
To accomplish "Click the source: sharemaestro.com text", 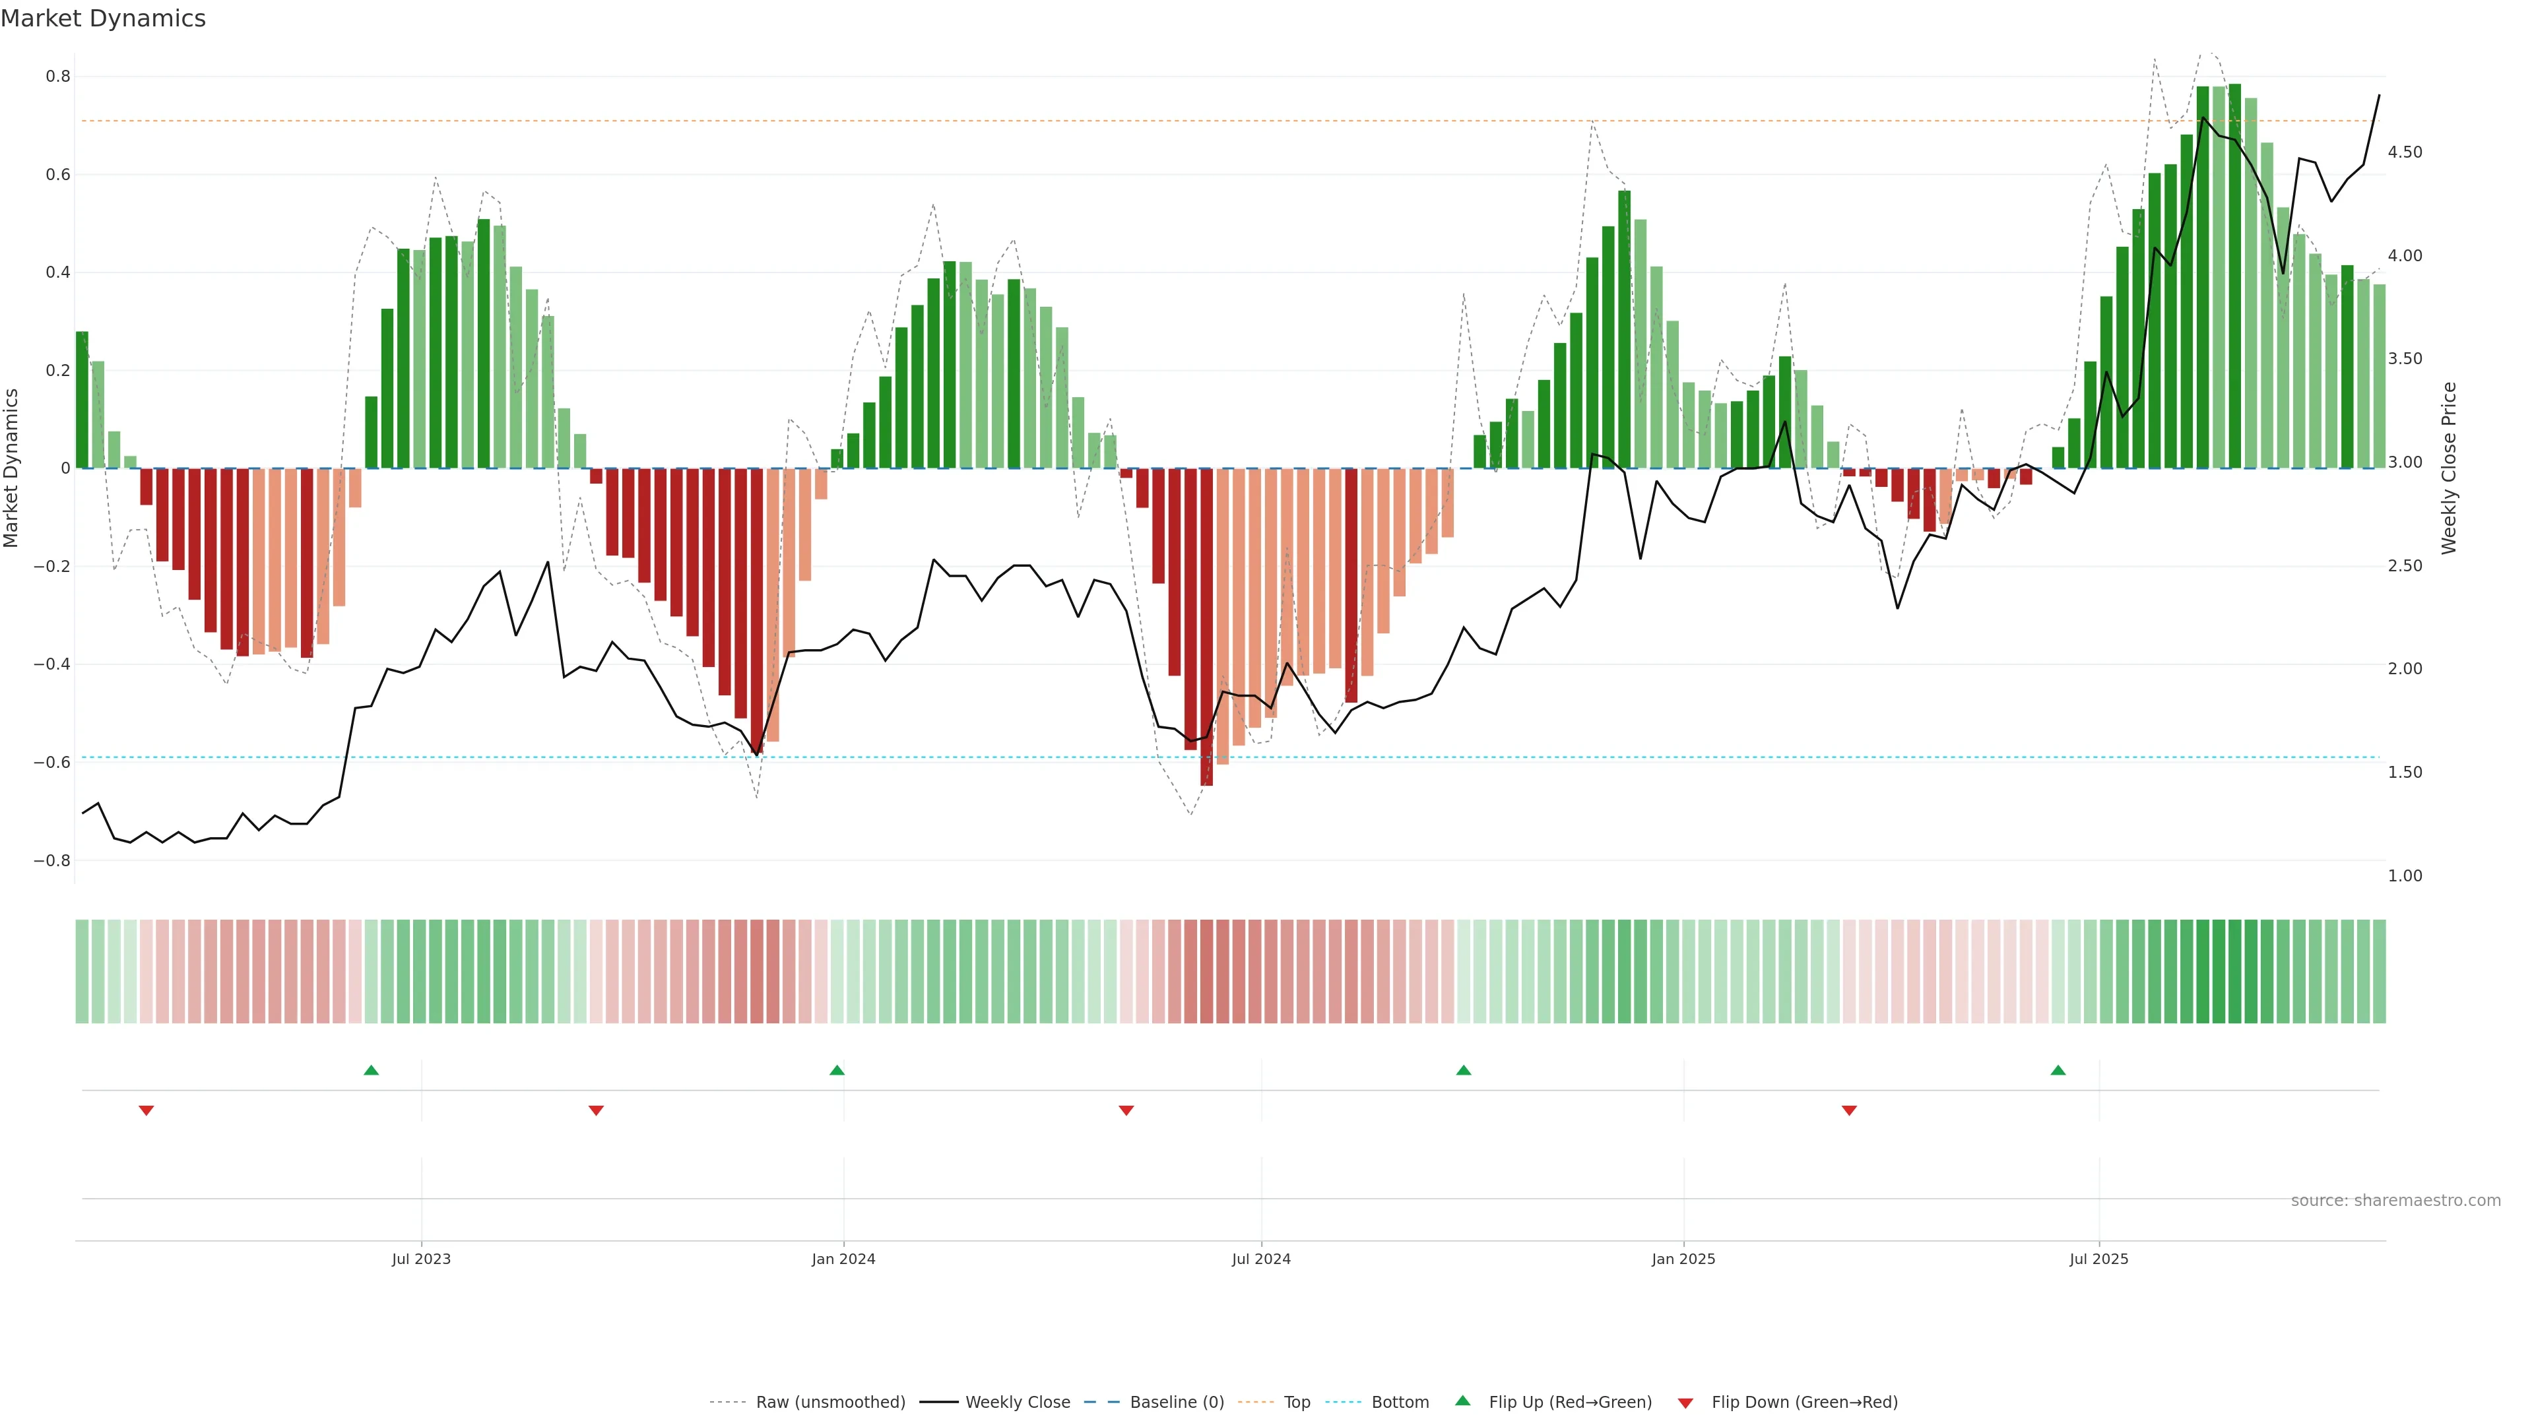I will click(x=2395, y=1201).
